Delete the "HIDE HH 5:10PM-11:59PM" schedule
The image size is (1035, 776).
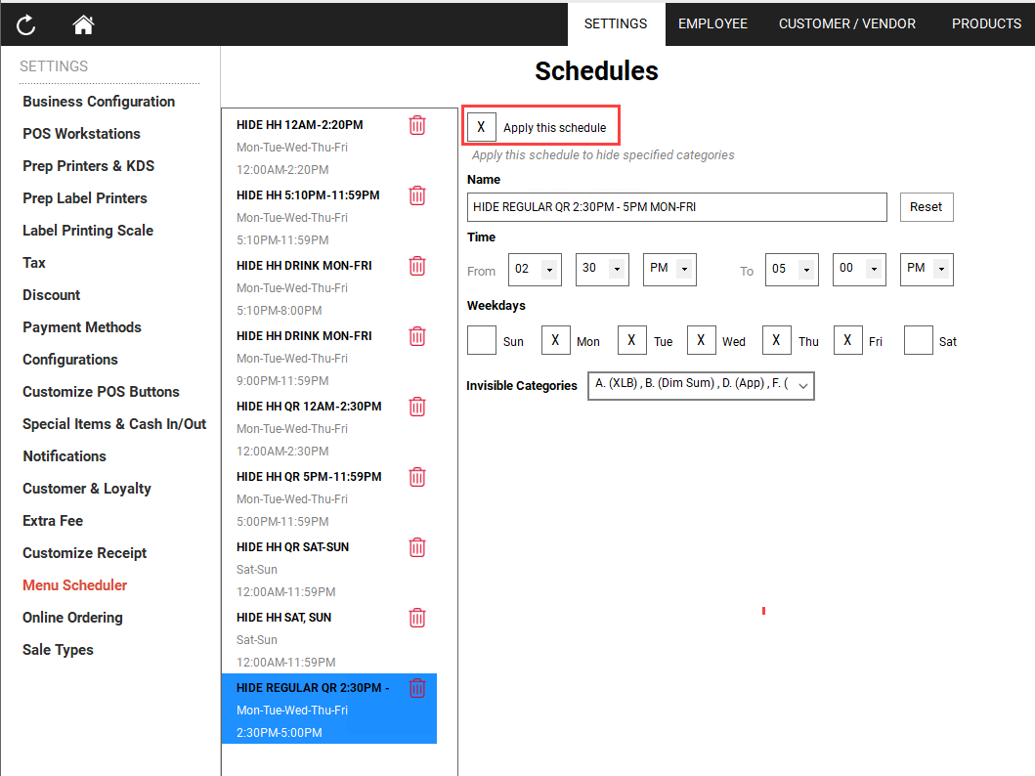(417, 195)
